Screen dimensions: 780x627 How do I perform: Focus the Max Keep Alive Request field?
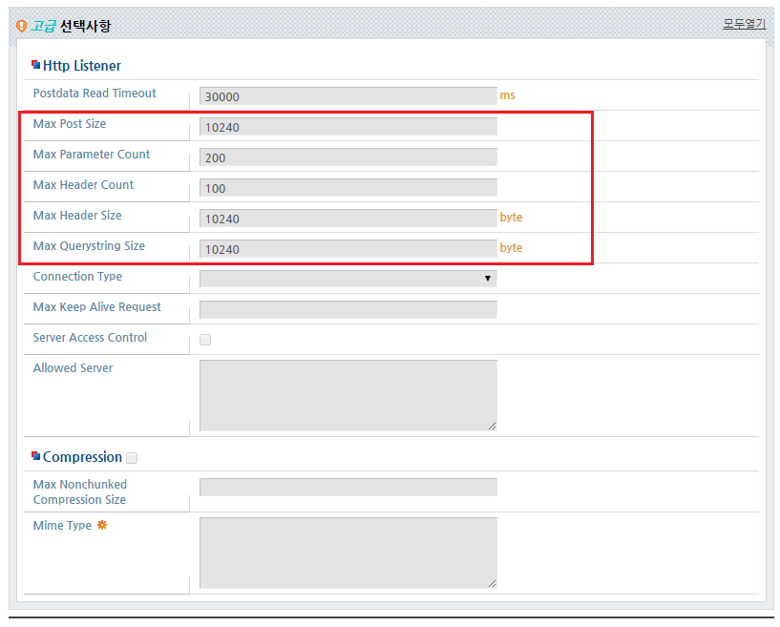point(348,309)
